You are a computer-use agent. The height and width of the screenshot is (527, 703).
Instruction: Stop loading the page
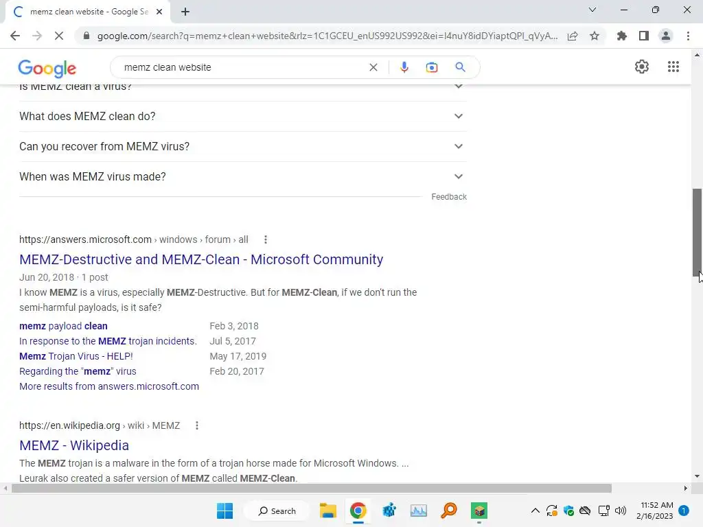(x=59, y=36)
